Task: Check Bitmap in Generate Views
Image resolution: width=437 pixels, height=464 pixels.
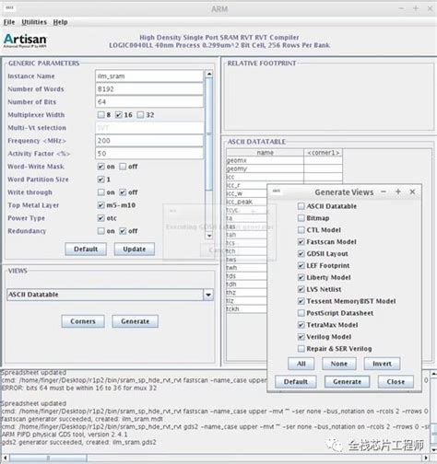Action: click(301, 218)
